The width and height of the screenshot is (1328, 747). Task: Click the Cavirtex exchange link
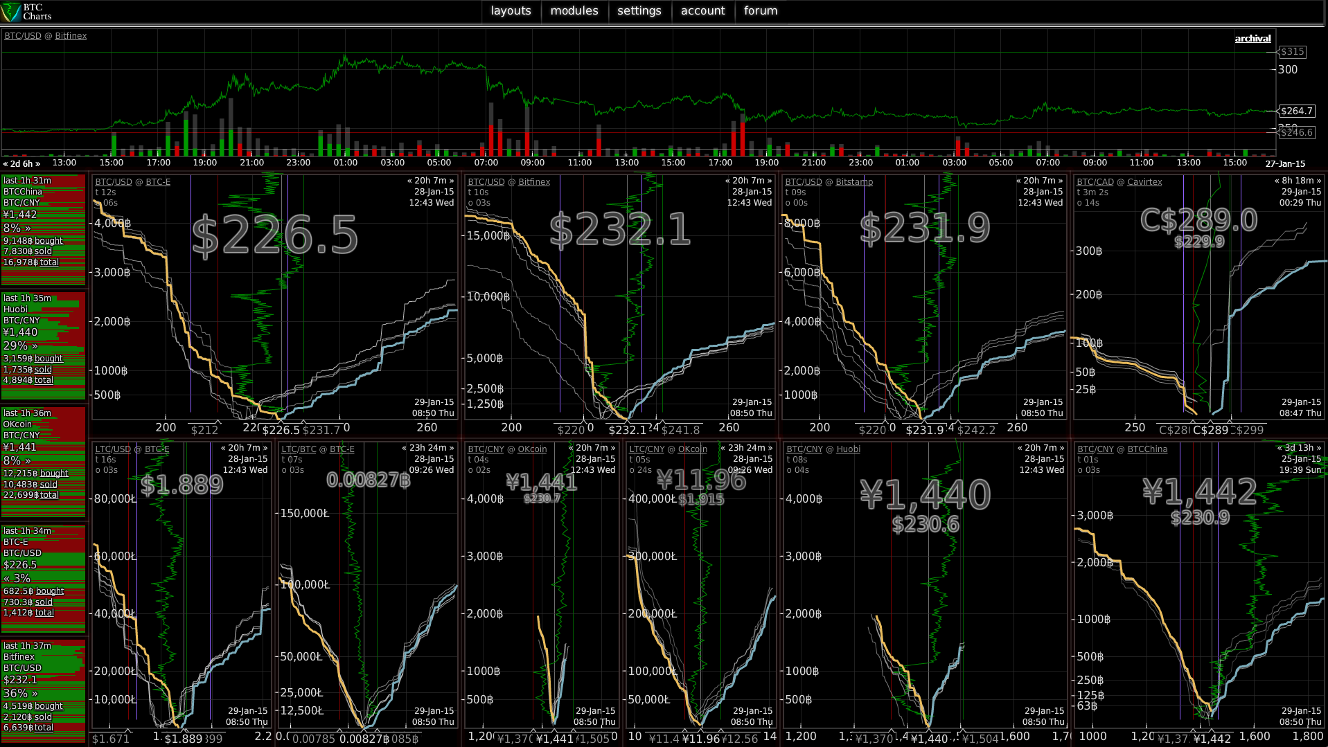pyautogui.click(x=1144, y=182)
